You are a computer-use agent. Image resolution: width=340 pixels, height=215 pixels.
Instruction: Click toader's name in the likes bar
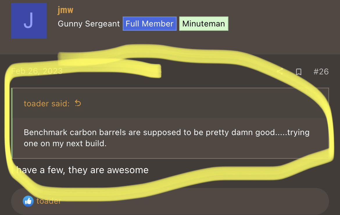coord(49,201)
